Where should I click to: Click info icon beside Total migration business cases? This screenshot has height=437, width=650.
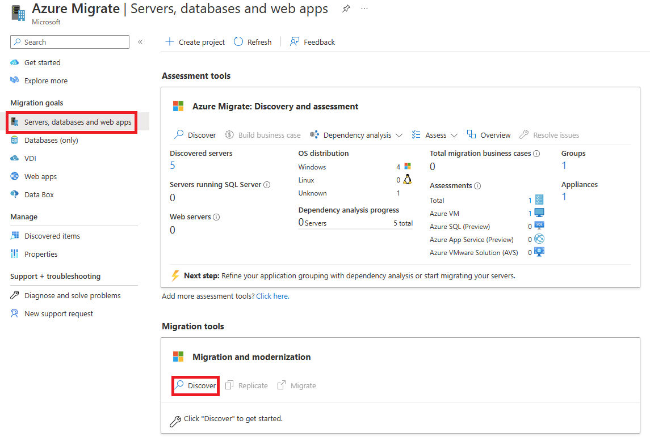(536, 154)
